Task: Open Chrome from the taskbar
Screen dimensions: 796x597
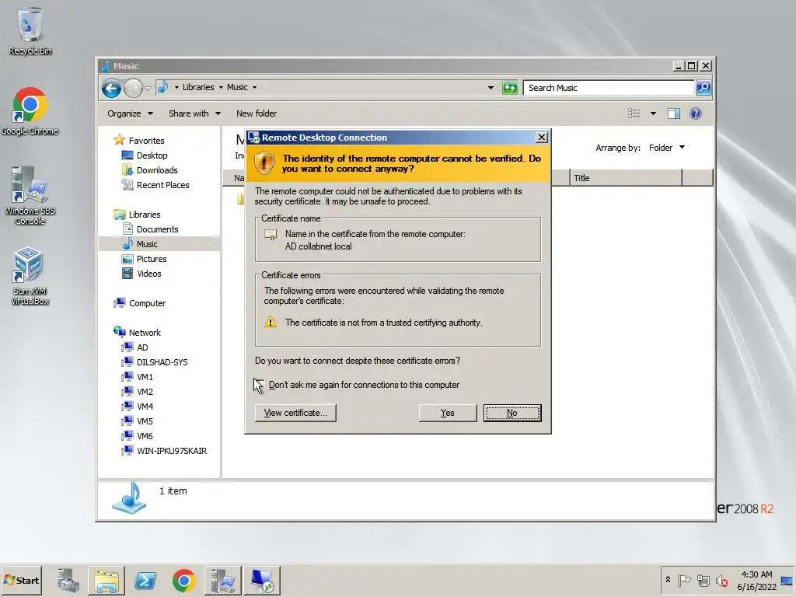Action: [183, 581]
